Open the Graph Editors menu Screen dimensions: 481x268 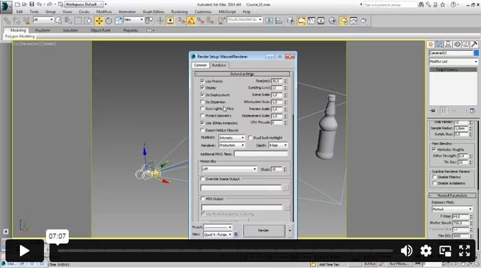[153, 12]
